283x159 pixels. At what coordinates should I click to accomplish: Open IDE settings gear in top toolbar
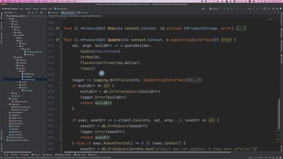pyautogui.click(x=277, y=9)
